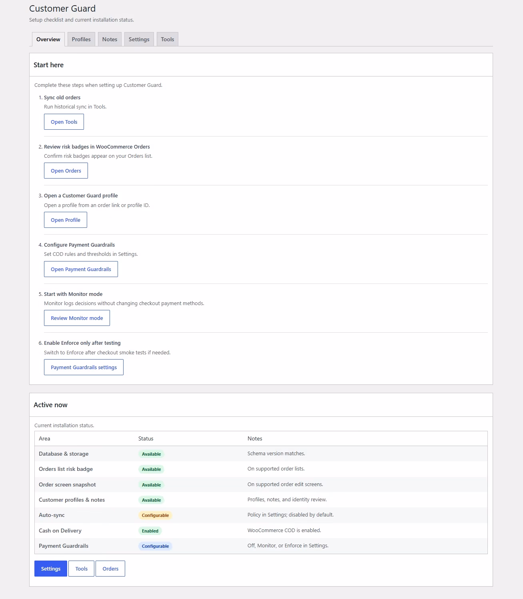Click 'Customer profiles & notes' row label
Screen dimensions: 523x599
tap(72, 500)
